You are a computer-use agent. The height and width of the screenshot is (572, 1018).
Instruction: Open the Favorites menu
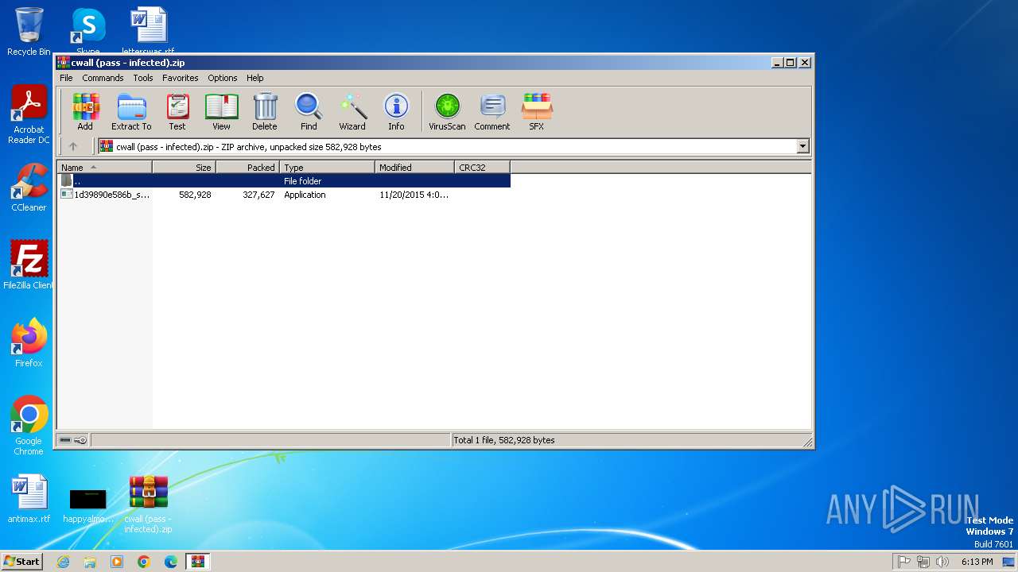[181, 78]
